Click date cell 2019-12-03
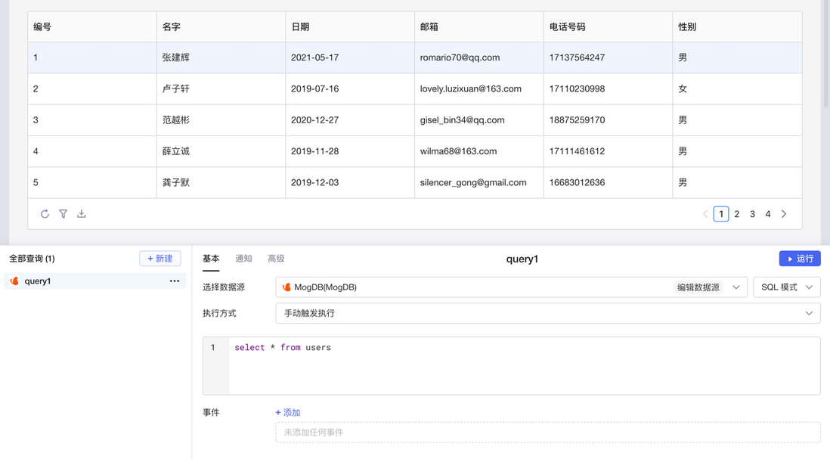The height and width of the screenshot is (459, 830). 350,183
